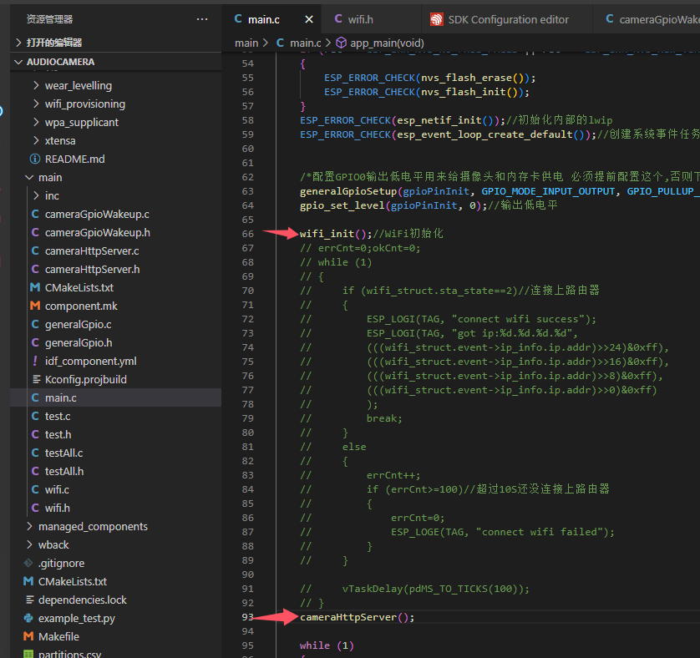
Task: Click the component.mk file icon
Action: click(35, 306)
